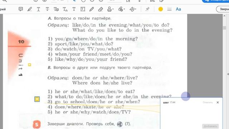Activate the eraser tool
The width and height of the screenshot is (229, 129).
(x=101, y=9)
